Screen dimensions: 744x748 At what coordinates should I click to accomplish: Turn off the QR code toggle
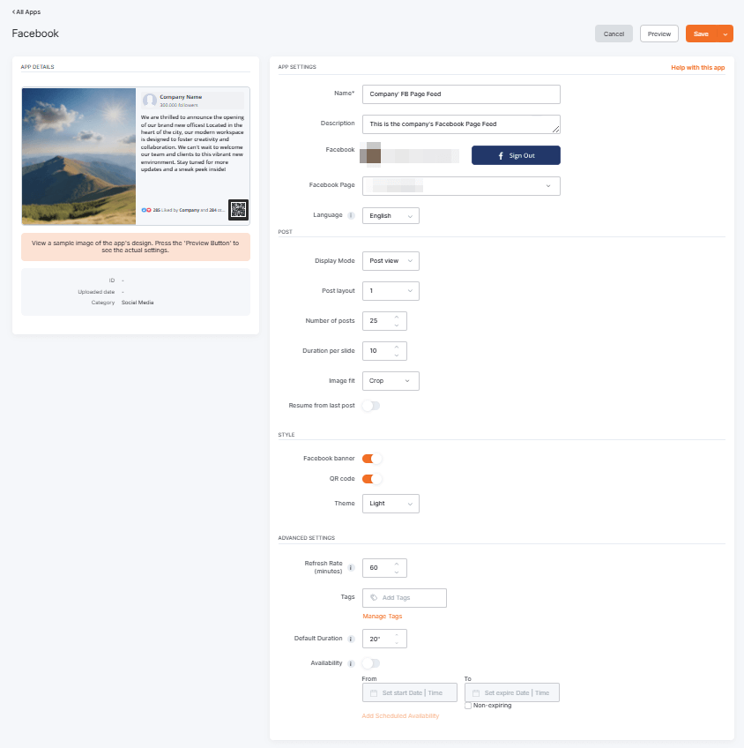371,478
